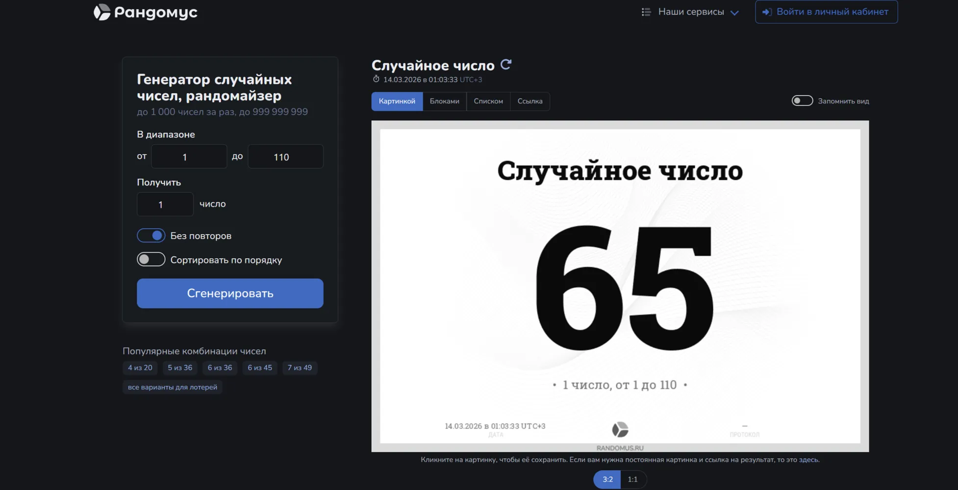This screenshot has height=490, width=958.
Task: Click the Randomus logo inside the result image
Action: 620,429
